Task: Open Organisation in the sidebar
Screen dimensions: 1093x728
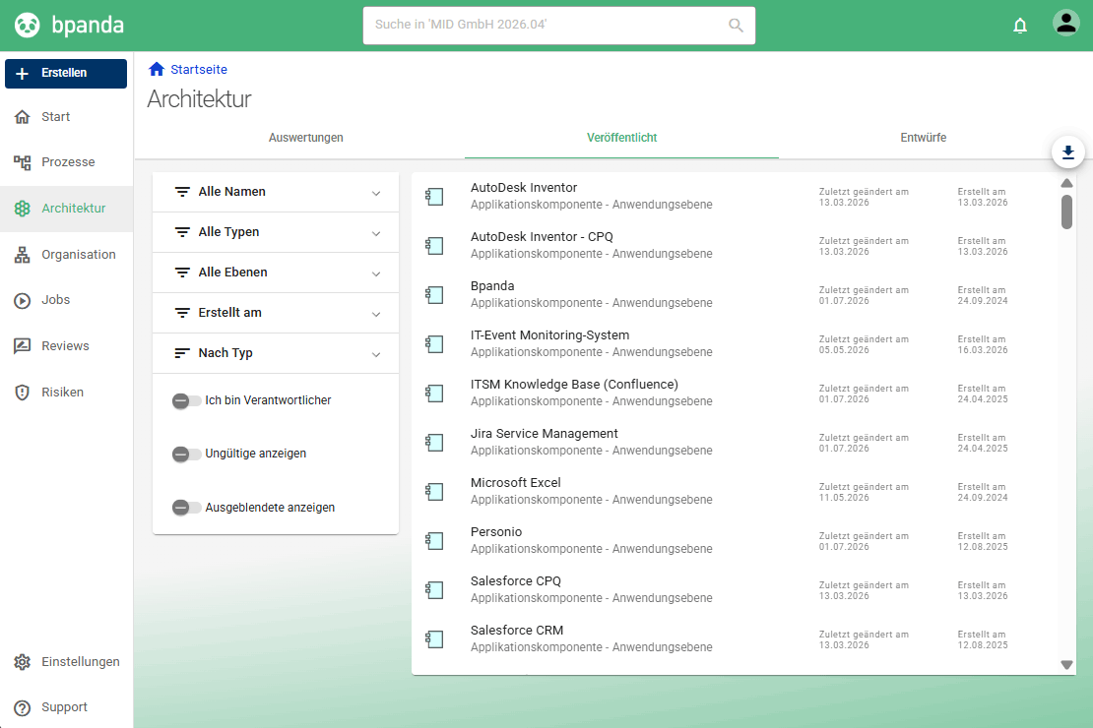Action: [67, 255]
